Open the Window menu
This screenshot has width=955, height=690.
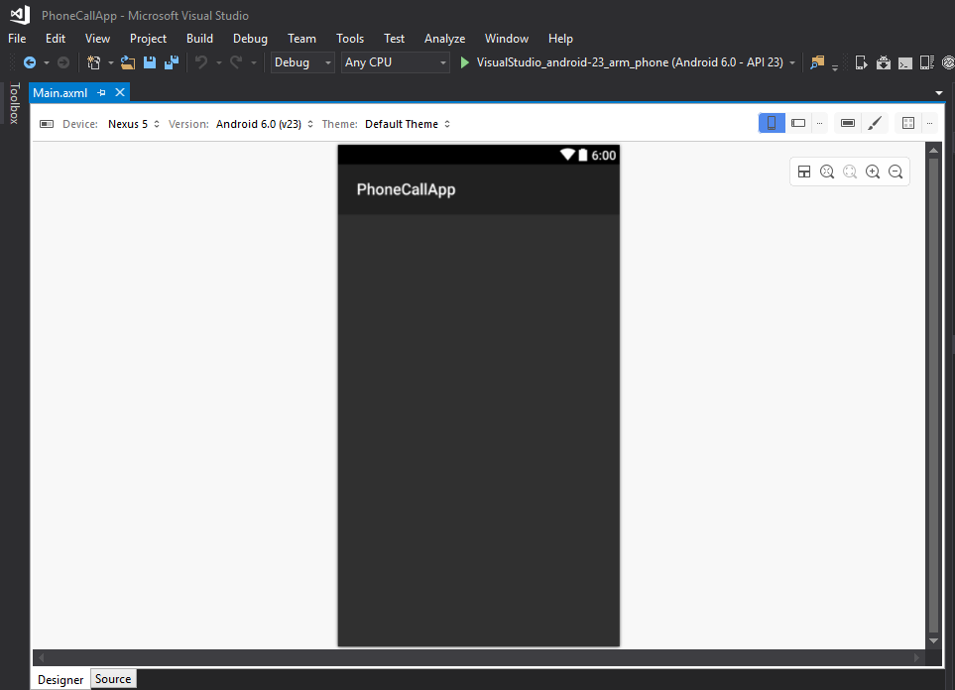point(507,39)
